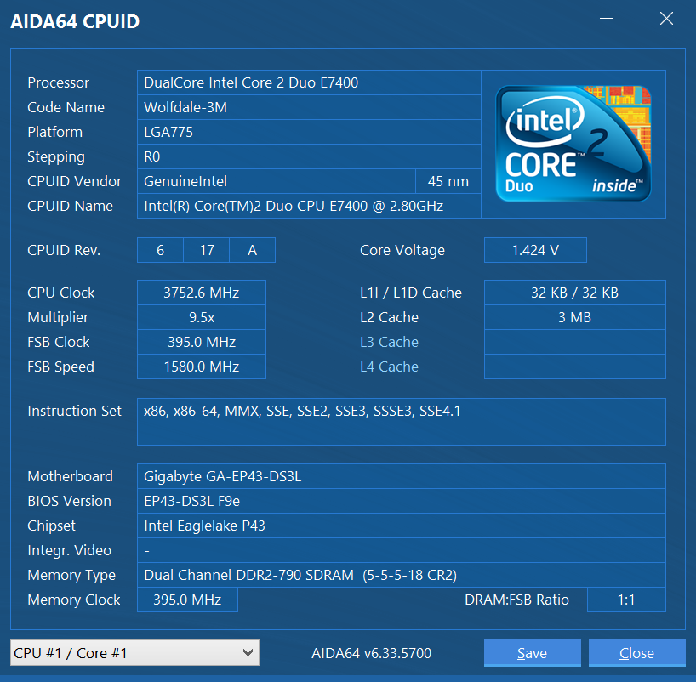Click the motherboard value Gigabyte GA-EP43-DS3L

(402, 476)
